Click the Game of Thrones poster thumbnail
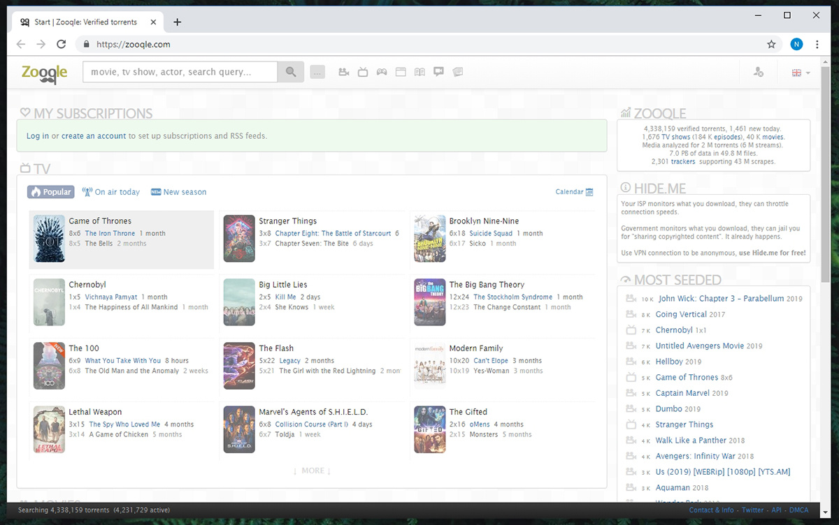839x525 pixels. click(x=49, y=239)
